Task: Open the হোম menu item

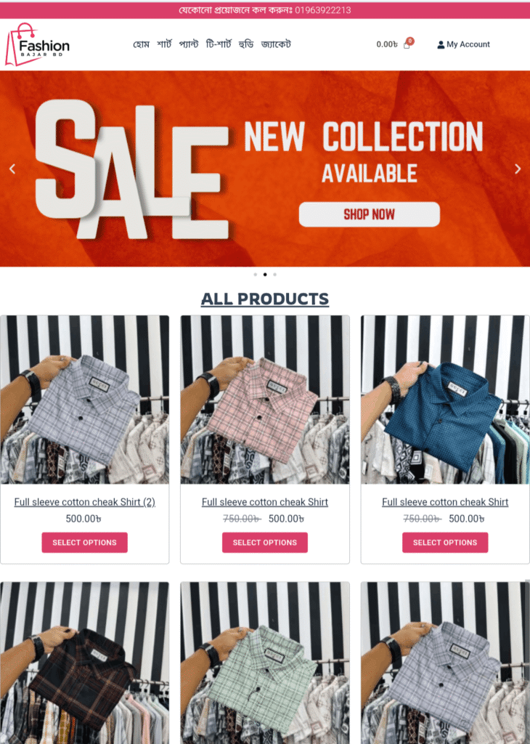Action: 142,44
